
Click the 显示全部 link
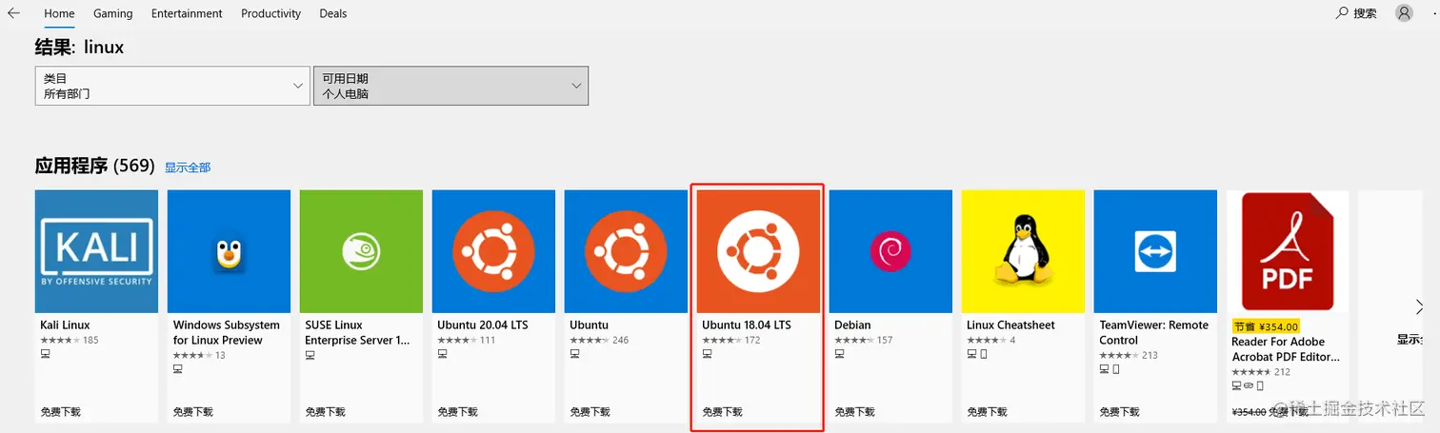click(x=188, y=167)
